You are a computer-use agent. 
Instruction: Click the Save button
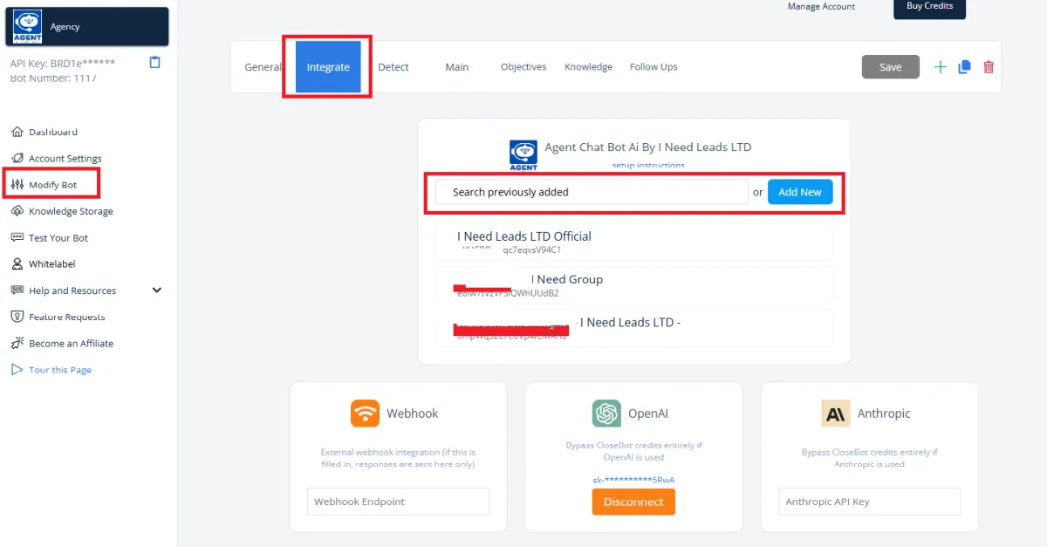click(891, 67)
